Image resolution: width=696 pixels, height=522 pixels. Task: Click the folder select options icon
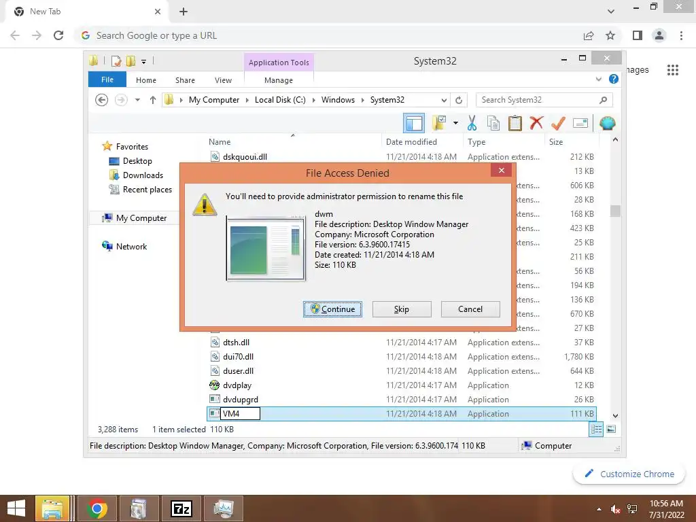coord(440,123)
